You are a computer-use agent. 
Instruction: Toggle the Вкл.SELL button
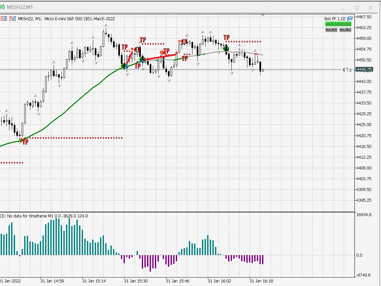pyautogui.click(x=345, y=30)
